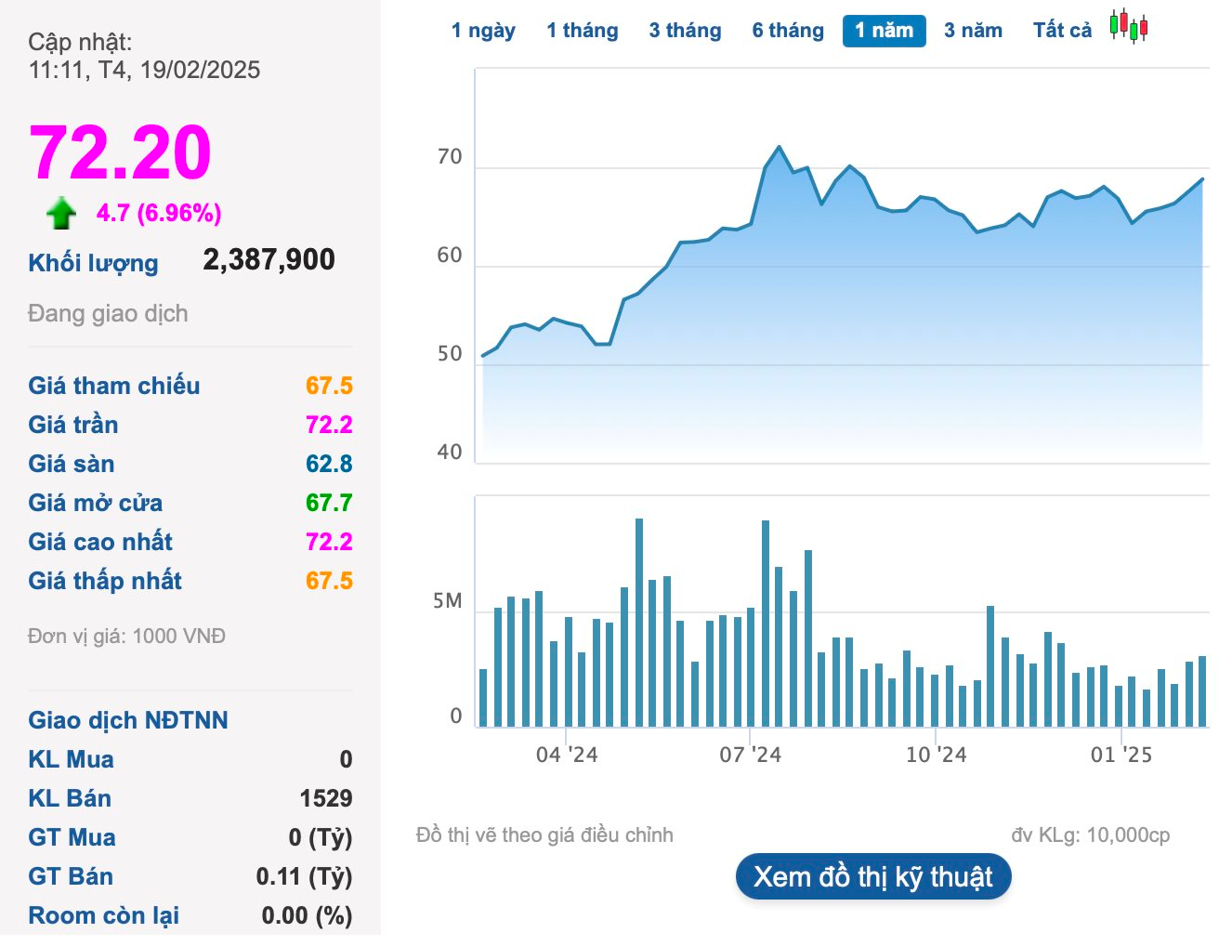This screenshot has width=1219, height=946.
Task: Click the reference price 67.5
Action: [329, 386]
